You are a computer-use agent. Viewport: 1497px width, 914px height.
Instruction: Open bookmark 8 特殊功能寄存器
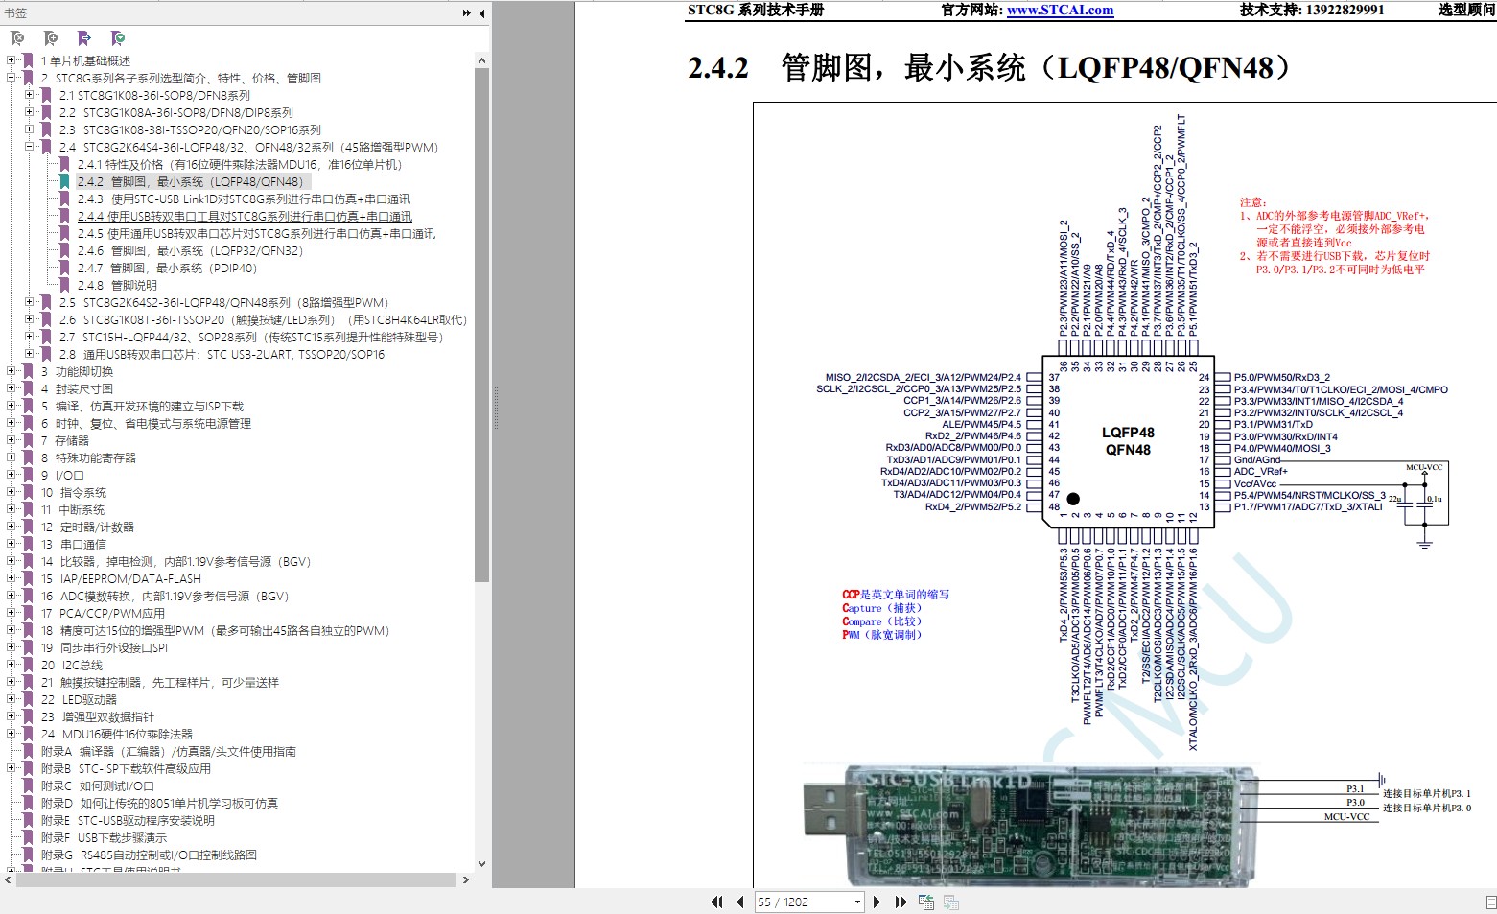pyautogui.click(x=88, y=457)
